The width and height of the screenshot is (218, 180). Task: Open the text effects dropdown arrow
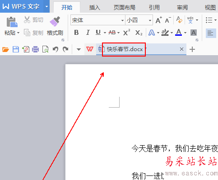pyautogui.click(x=158, y=33)
